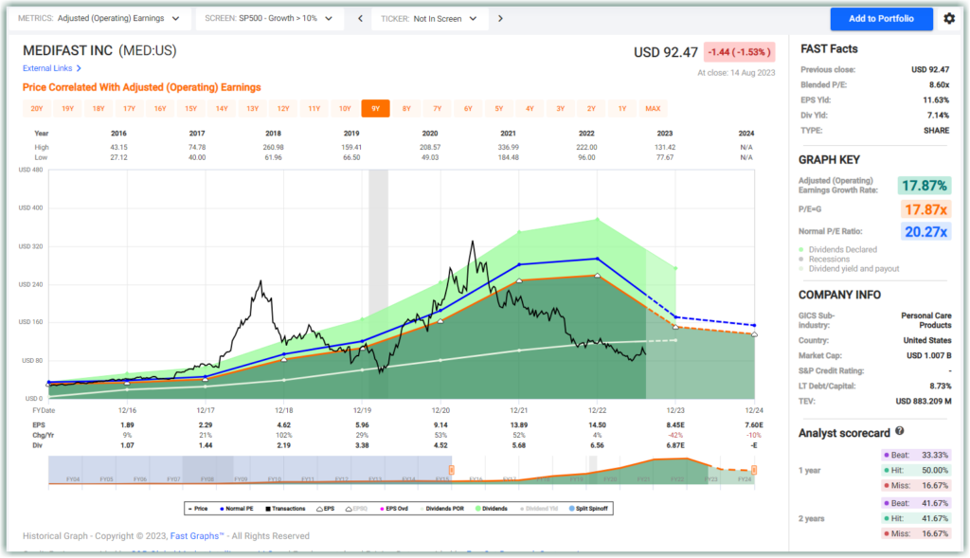The height and width of the screenshot is (558, 970).
Task: Select the 1Y timeframe tab
Action: [621, 108]
